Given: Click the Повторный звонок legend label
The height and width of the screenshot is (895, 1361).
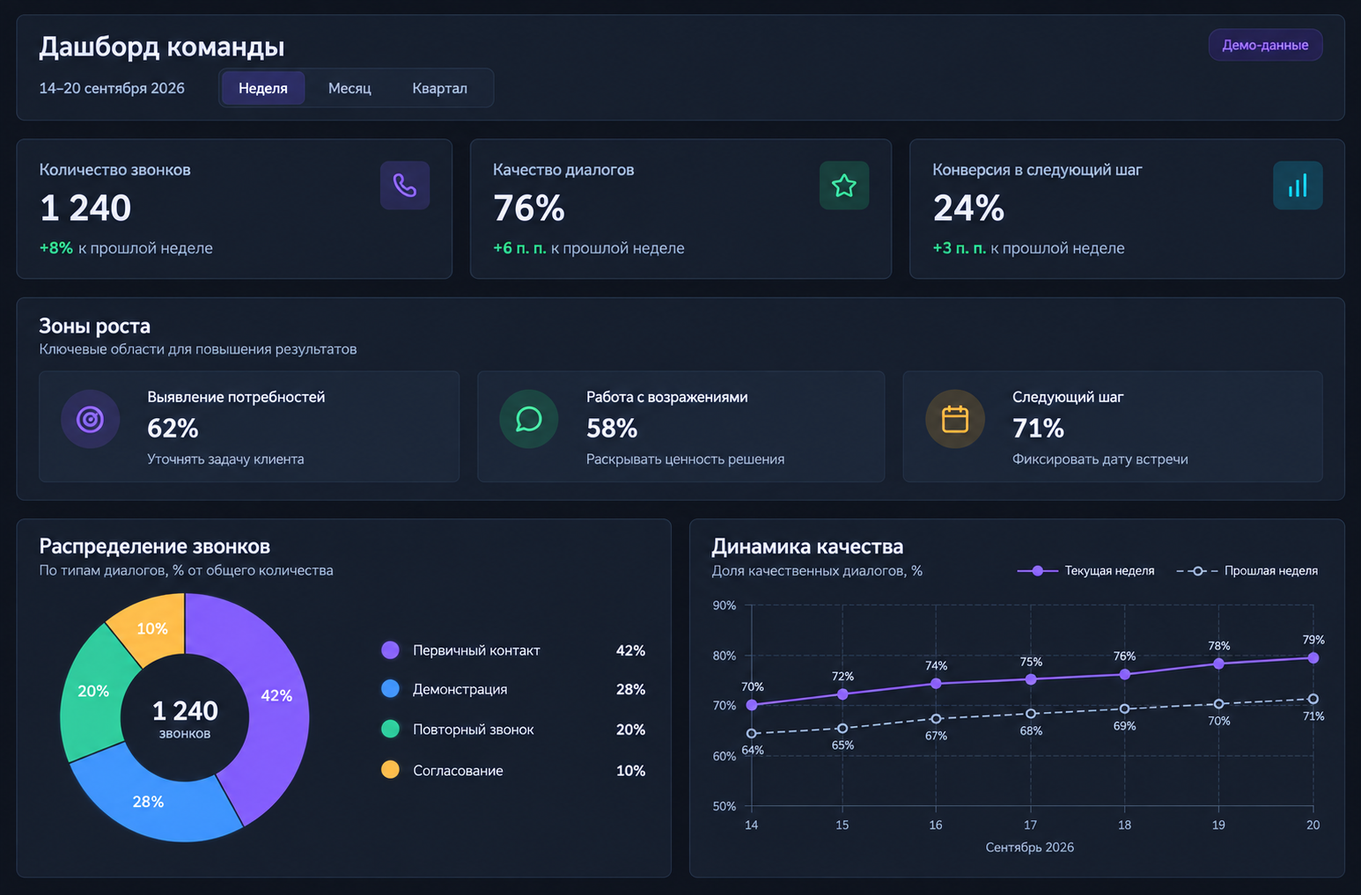Looking at the screenshot, I should tap(474, 730).
